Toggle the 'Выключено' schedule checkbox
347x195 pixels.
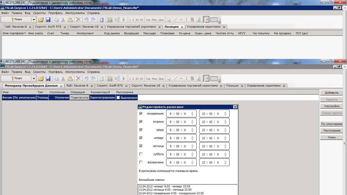(x=118, y=97)
